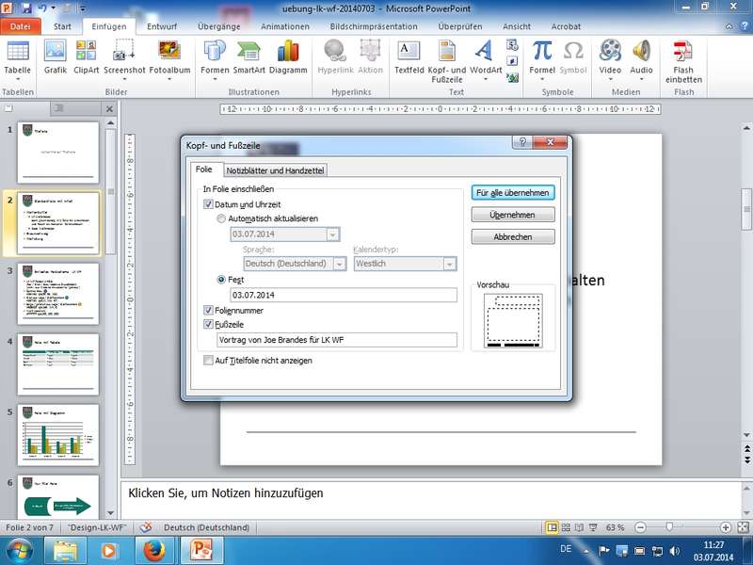Click the Fußzeile text input field
The width and height of the screenshot is (753, 565).
[x=336, y=340]
